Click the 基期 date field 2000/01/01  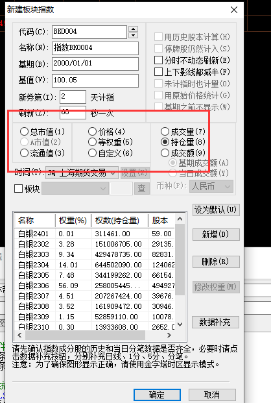click(x=95, y=64)
